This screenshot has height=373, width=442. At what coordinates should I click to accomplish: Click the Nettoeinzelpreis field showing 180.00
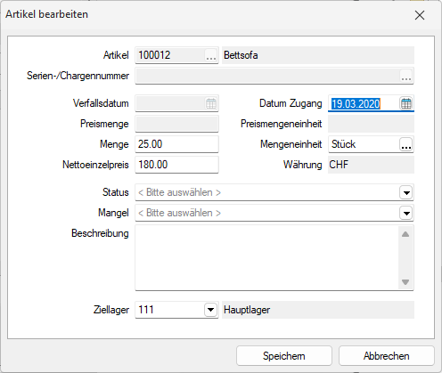[x=176, y=165]
